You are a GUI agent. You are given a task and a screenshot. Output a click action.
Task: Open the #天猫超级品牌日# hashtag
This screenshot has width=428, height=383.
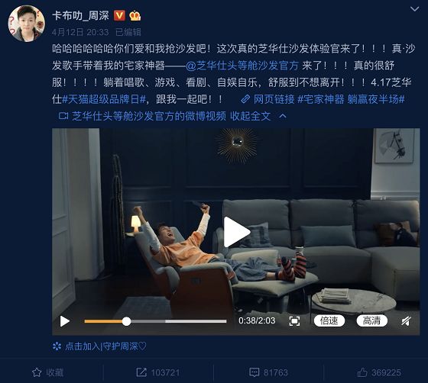104,99
